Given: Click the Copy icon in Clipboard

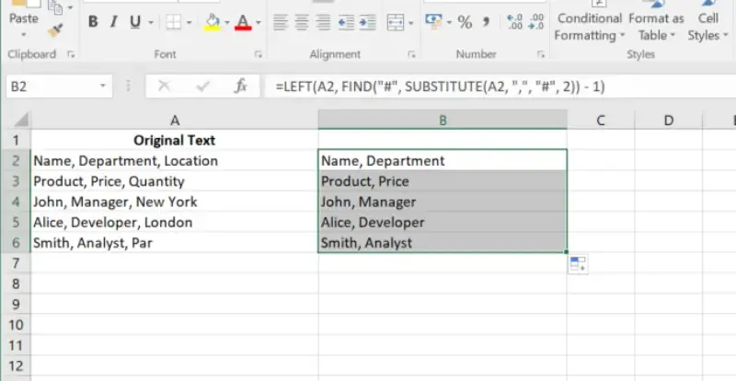Looking at the screenshot, I should coord(56,6).
